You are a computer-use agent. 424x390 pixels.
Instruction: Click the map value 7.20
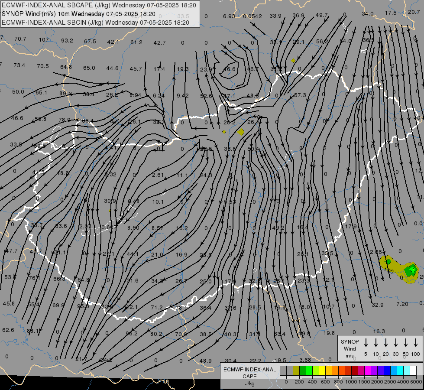tap(402, 304)
